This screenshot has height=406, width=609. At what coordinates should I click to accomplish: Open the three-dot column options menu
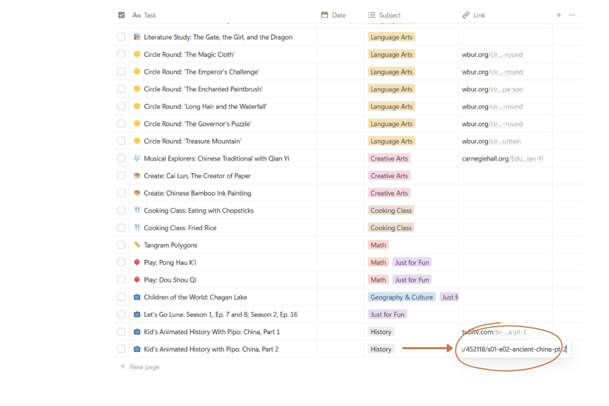[572, 15]
